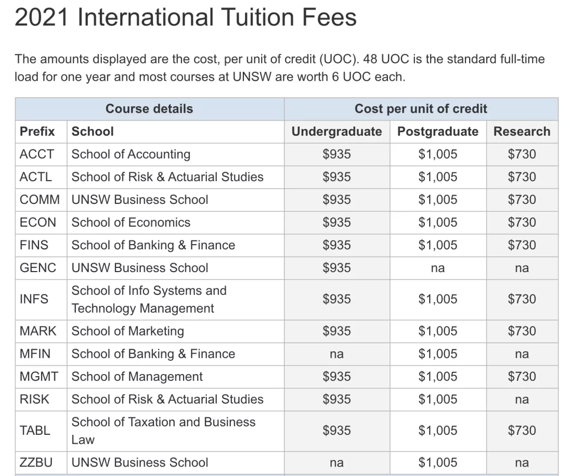
Task: Click the 'Postgraduate' column header
Action: pos(438,132)
